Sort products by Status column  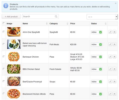106,24
